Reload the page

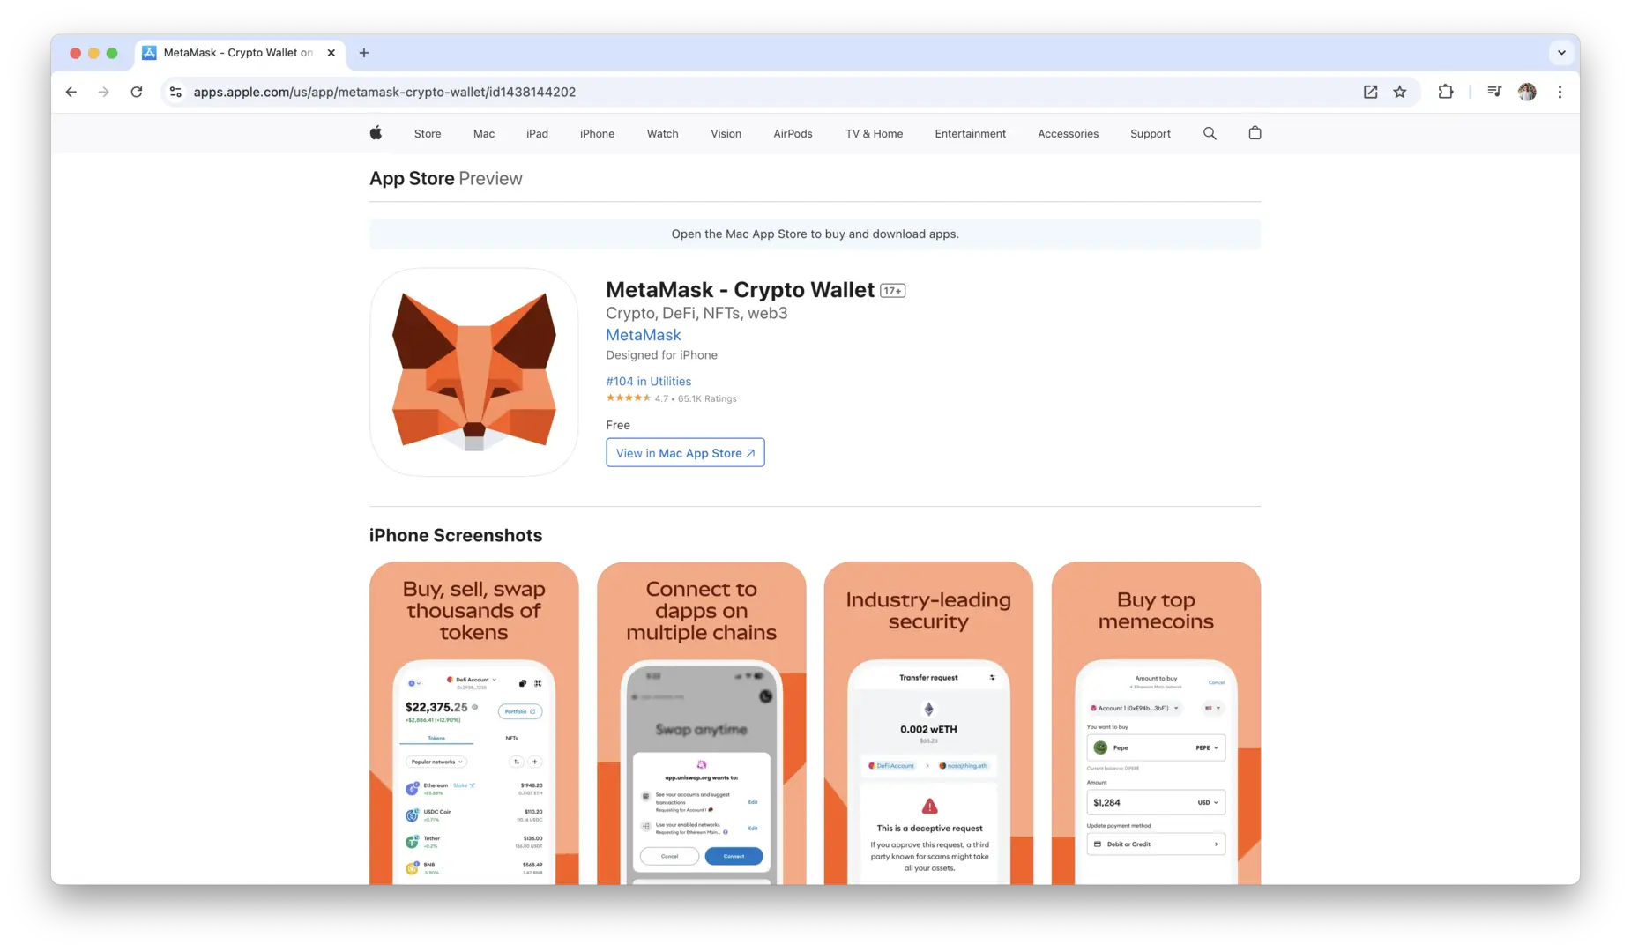(137, 92)
